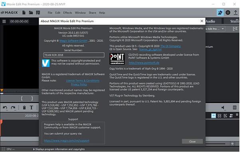
Task: Switch to the highlighted storyboard view mode
Action: tap(213, 116)
